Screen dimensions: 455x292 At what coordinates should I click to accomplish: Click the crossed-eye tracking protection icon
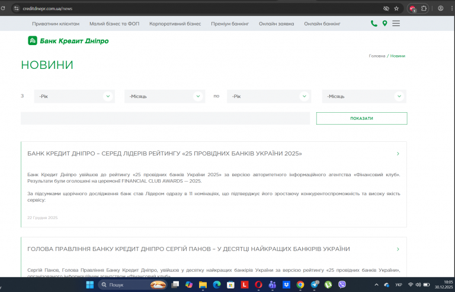pyautogui.click(x=386, y=8)
